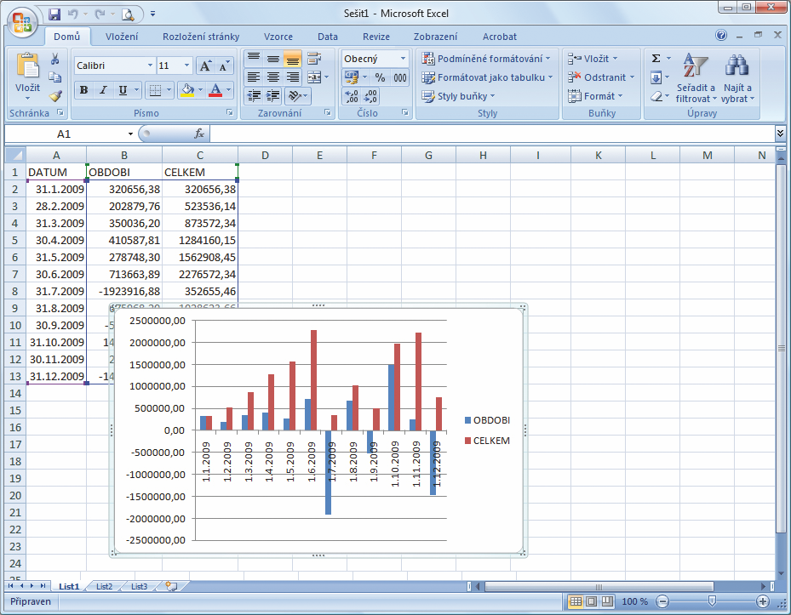Screen dimensions: 791x615
Task: Align cell content to the middle
Action: pyautogui.click(x=273, y=59)
